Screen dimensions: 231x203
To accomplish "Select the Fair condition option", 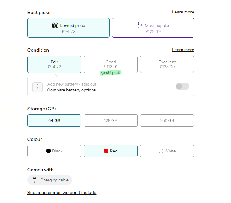I will pyautogui.click(x=54, y=64).
